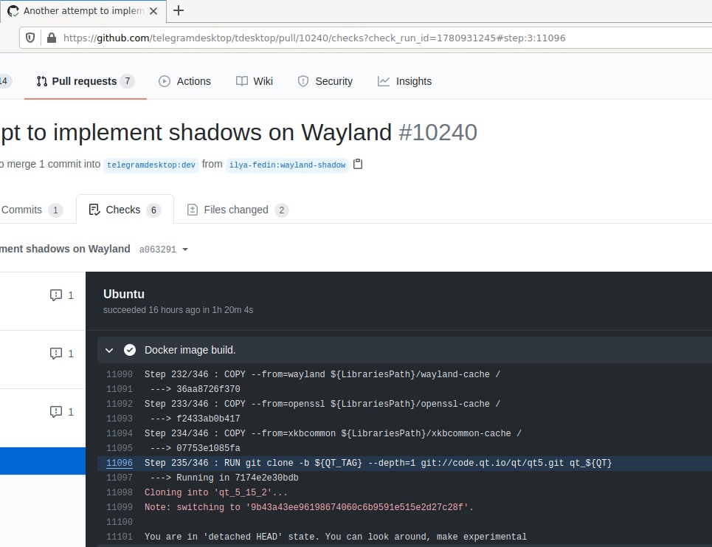Click the '---> 07753e1085fa' log line
The image size is (712, 547).
tap(194, 448)
